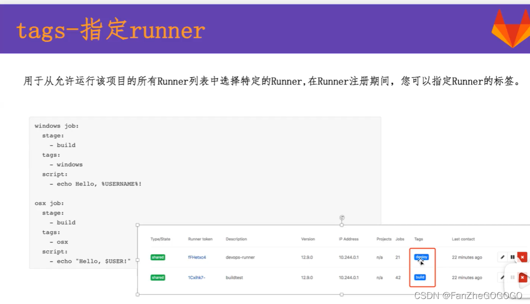The width and height of the screenshot is (530, 304).
Task: Click the Type/State column header
Action: [x=160, y=239]
